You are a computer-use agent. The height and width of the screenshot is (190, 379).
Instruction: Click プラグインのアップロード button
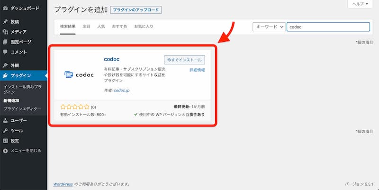136,10
